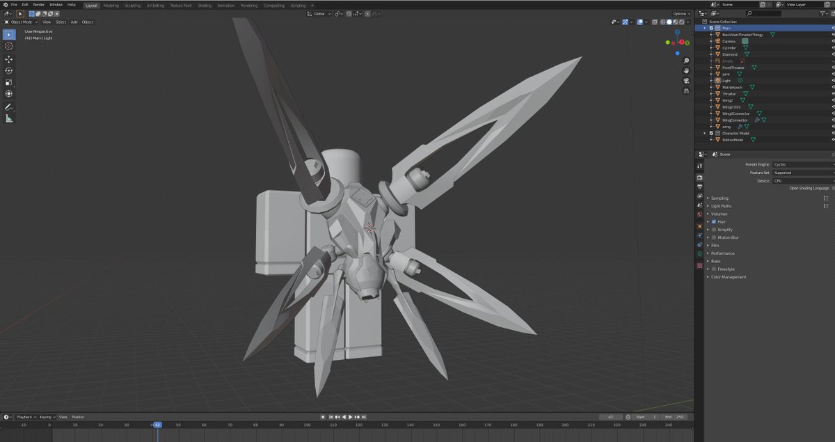Open the timeline Marker menu
The width and height of the screenshot is (835, 442).
(x=78, y=417)
